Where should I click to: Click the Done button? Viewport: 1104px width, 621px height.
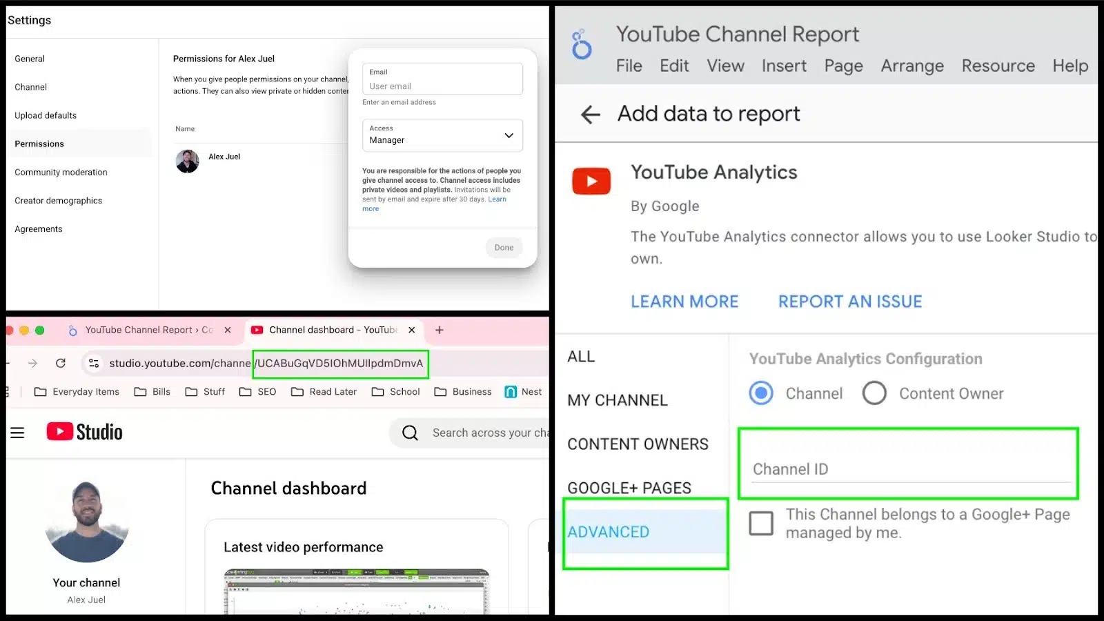(504, 248)
